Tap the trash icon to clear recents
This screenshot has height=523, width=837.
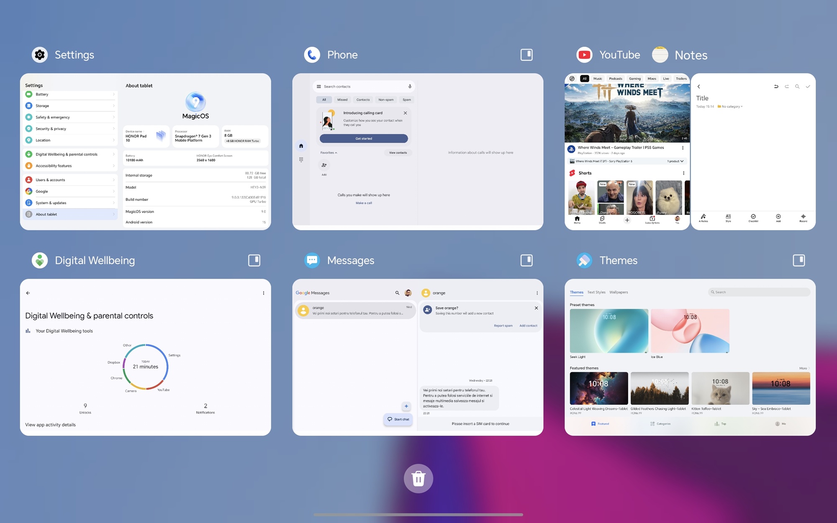[418, 478]
